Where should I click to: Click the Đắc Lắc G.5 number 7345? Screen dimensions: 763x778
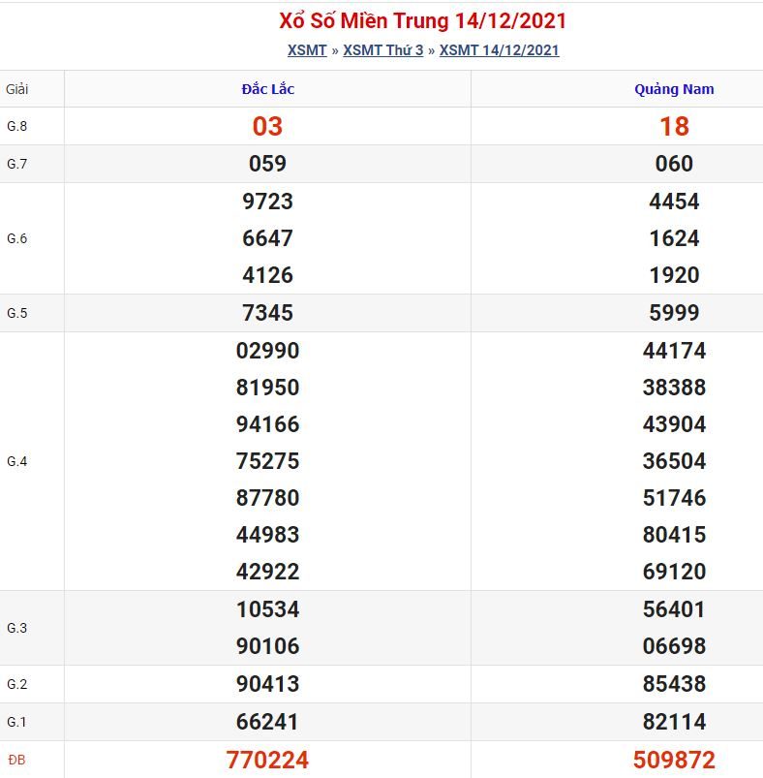[x=267, y=313]
